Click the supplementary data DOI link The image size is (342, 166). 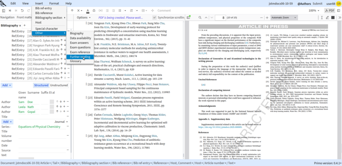click(x=220, y=127)
